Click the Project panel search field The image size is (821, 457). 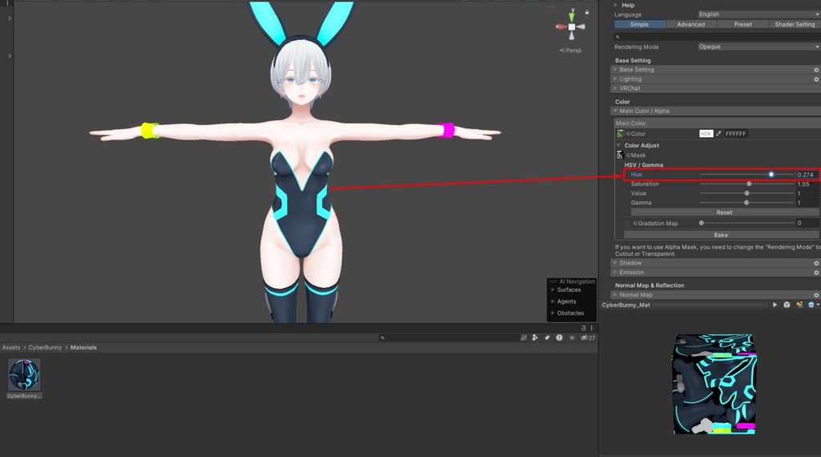coord(449,338)
